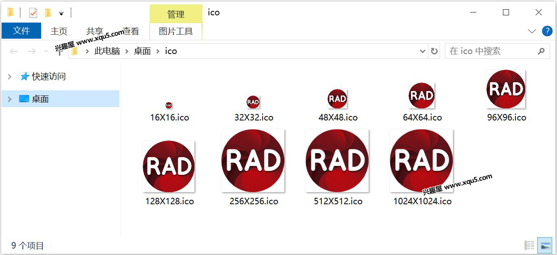Click 桌面 in the address bar
Image resolution: width=557 pixels, height=255 pixels.
click(142, 51)
